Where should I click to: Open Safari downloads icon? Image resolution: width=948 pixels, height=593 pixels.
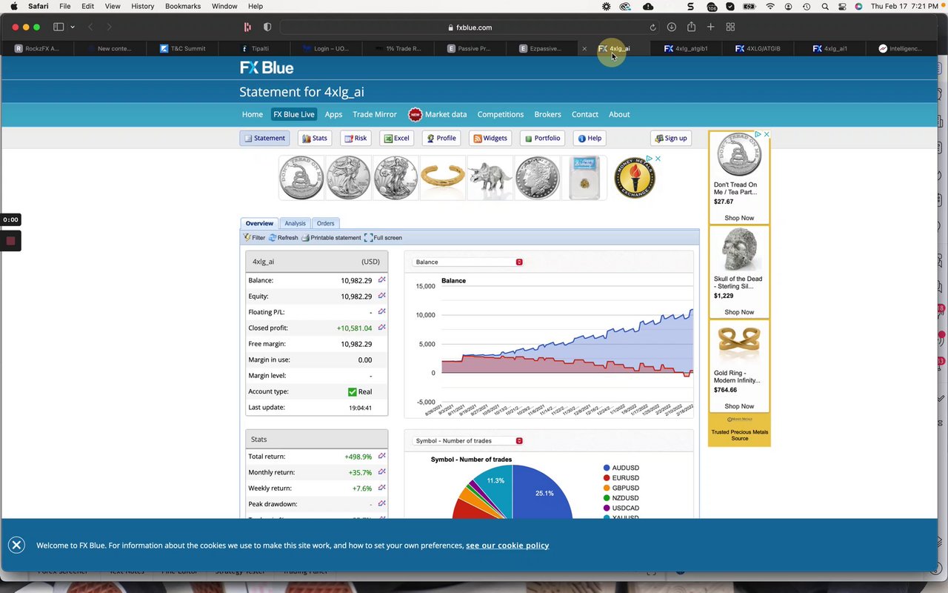point(671,27)
